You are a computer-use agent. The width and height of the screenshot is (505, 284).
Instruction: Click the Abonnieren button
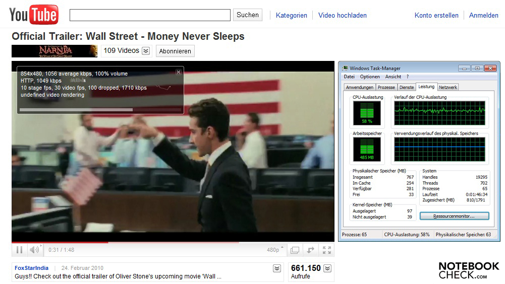(175, 51)
